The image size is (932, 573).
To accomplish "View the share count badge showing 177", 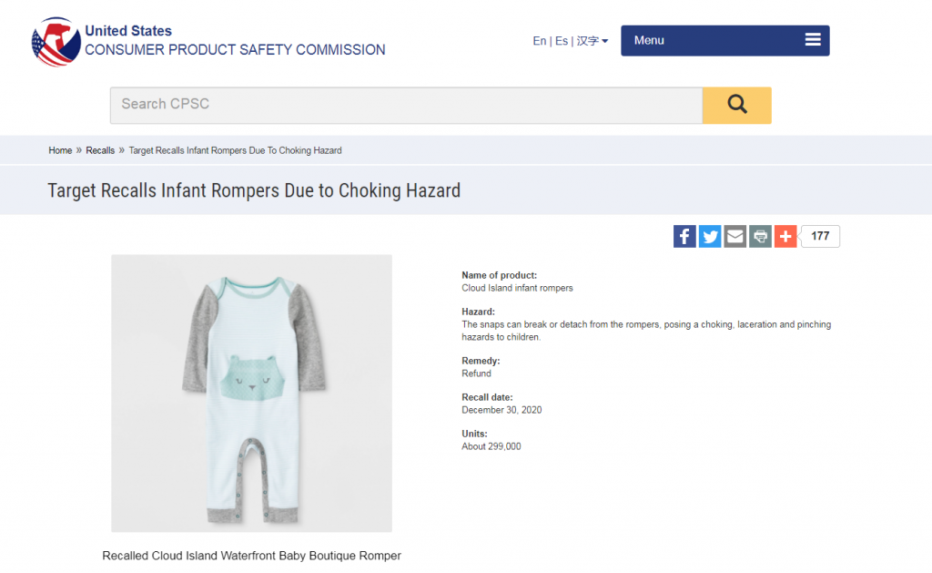I will tap(819, 236).
